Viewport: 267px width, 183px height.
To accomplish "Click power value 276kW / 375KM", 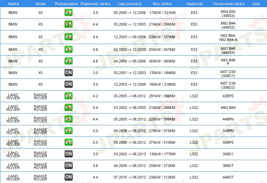I will pyautogui.click(x=162, y=131).
